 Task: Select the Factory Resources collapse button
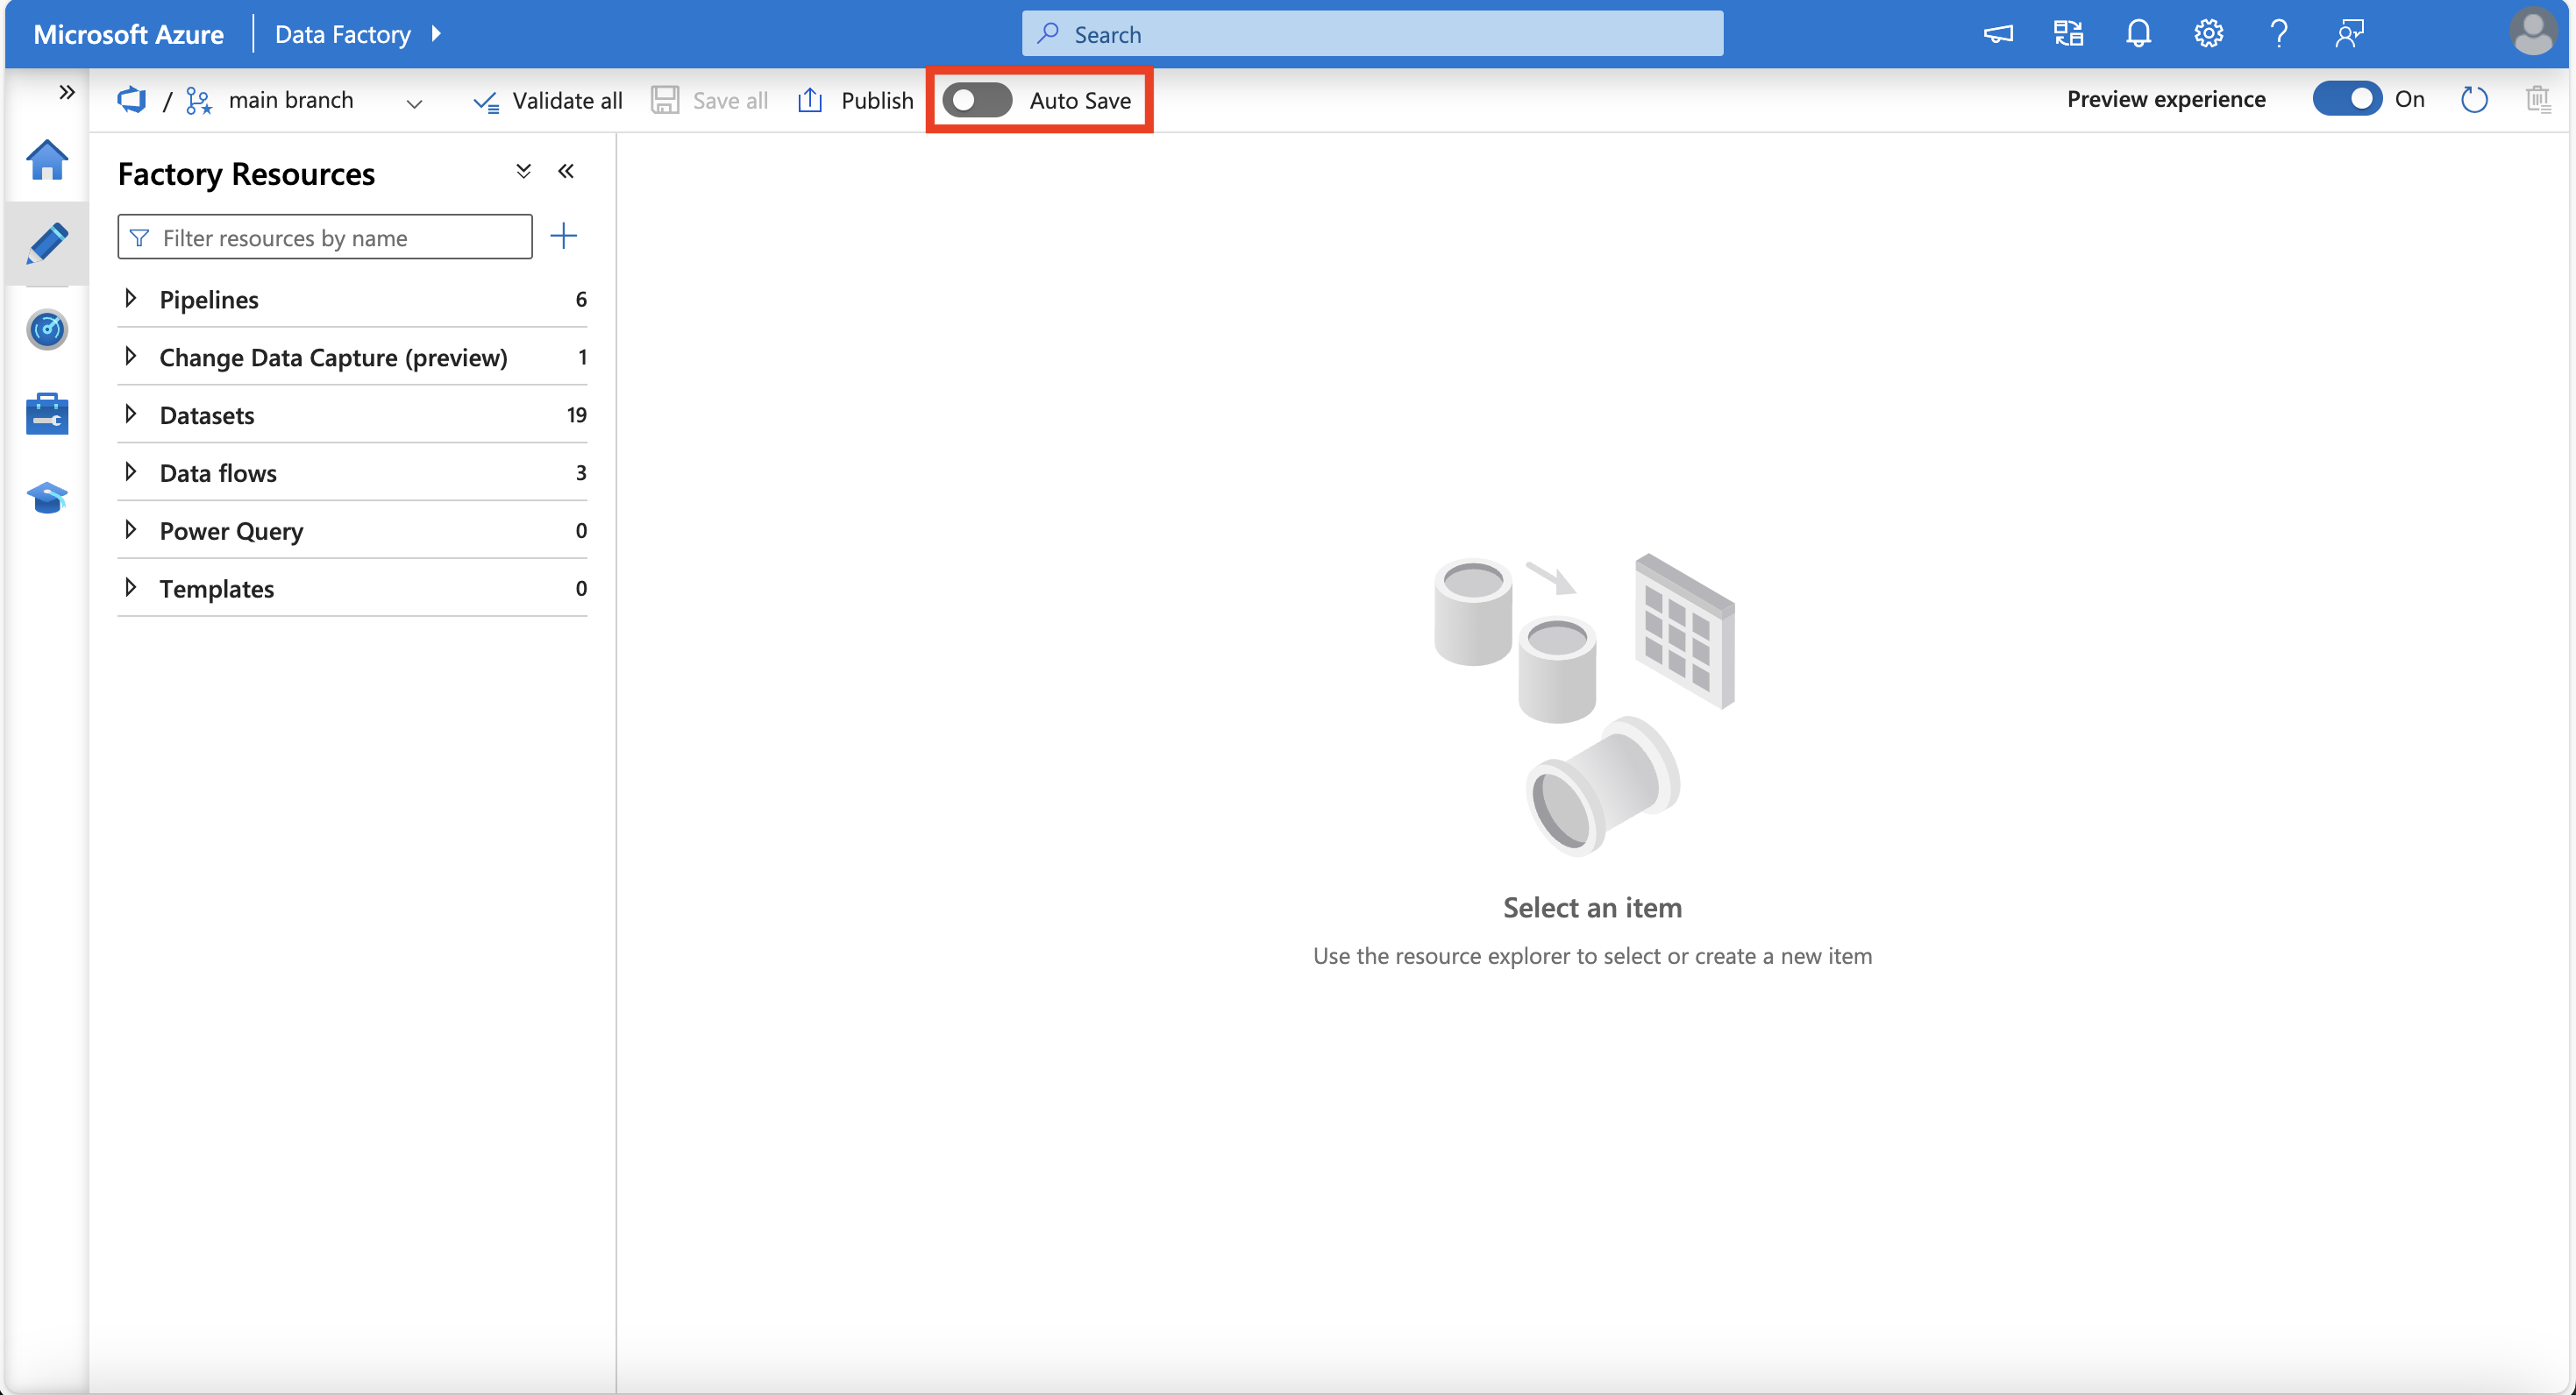(x=569, y=172)
